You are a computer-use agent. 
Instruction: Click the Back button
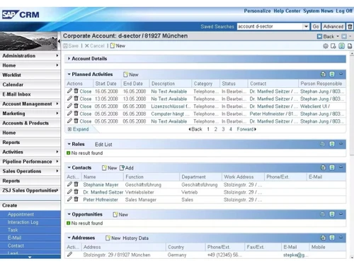(x=326, y=36)
